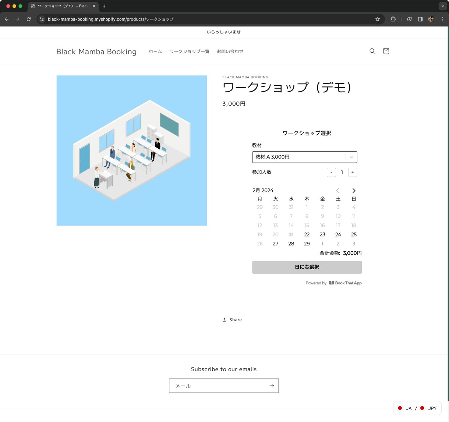Viewport: 449px width, 422px height.
Task: Click the extension icon beside the side panel
Action: 409,19
